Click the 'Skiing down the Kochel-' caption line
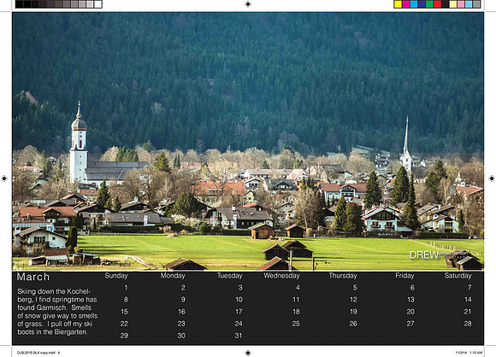Viewport: 496px width, 357px height. (54, 291)
